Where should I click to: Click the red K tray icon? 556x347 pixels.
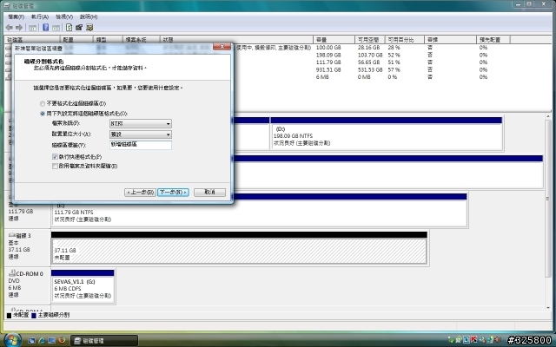click(x=473, y=339)
